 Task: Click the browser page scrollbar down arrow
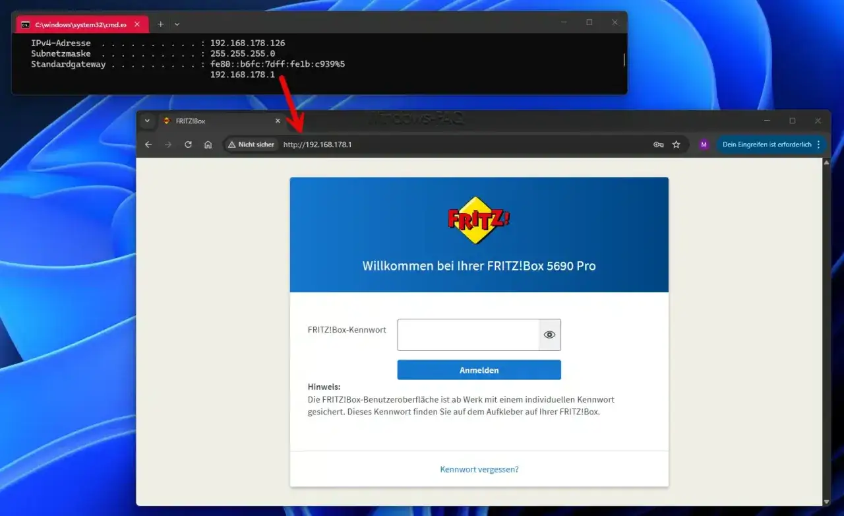coord(827,501)
